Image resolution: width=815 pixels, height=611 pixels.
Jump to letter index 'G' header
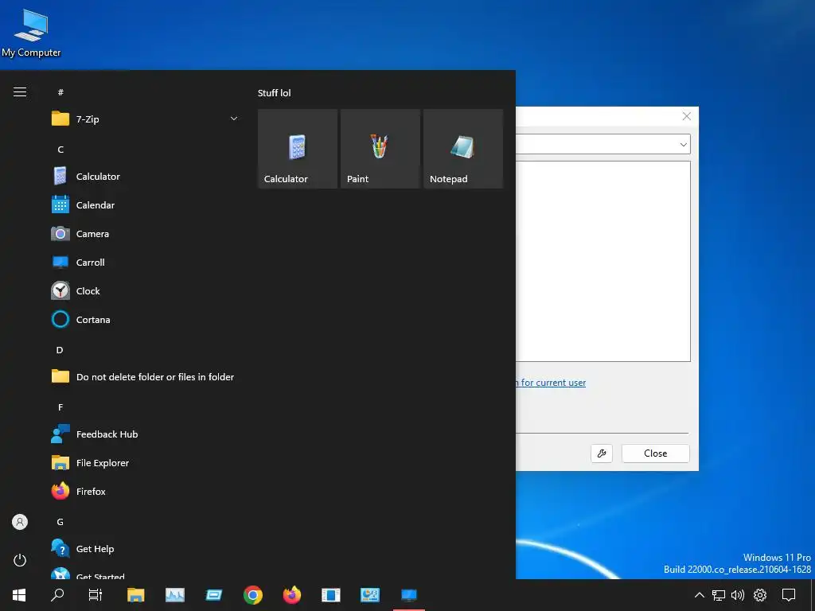(60, 522)
